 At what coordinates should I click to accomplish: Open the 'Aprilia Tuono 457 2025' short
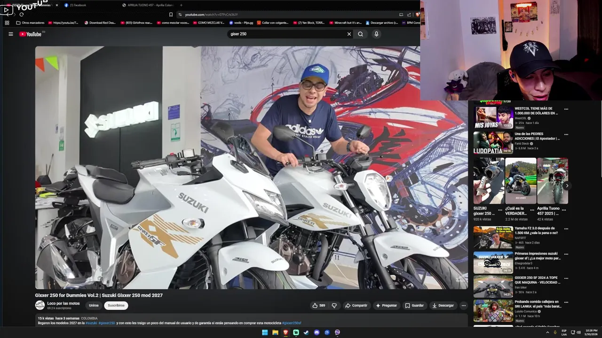553,181
